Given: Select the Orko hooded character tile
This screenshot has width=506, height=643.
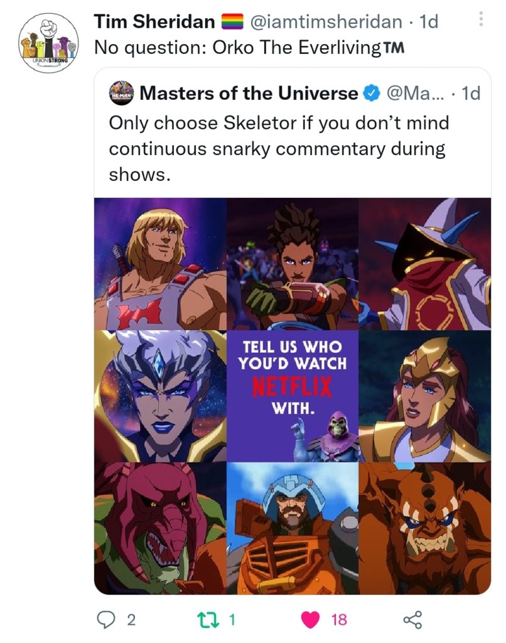Looking at the screenshot, I should (424, 263).
